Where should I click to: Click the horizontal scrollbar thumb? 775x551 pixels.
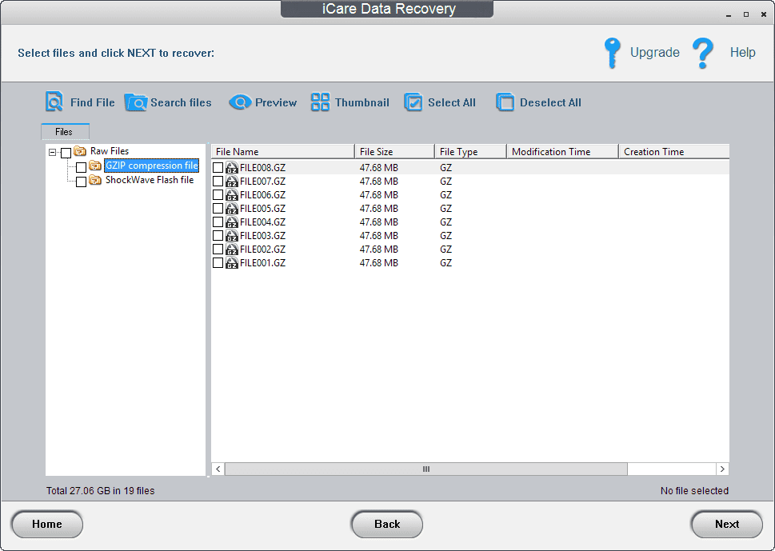[426, 469]
